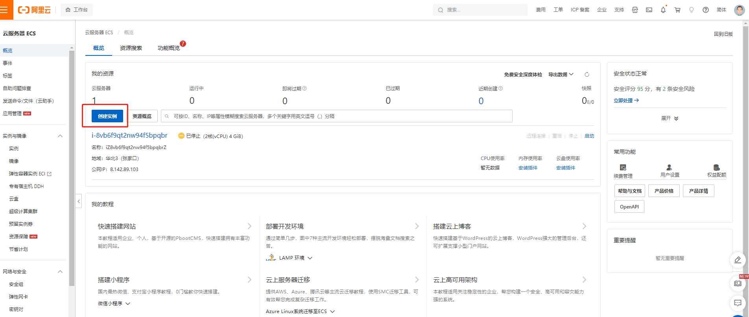Click 产品详情 button
Viewport: 749px width, 317px height.
[699, 191]
